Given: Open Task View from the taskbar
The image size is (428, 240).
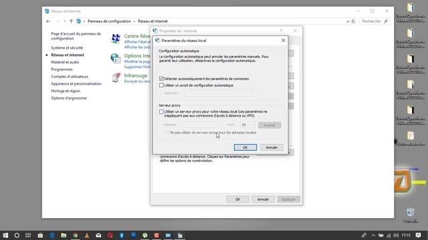Looking at the screenshot, I should [x=28, y=235].
